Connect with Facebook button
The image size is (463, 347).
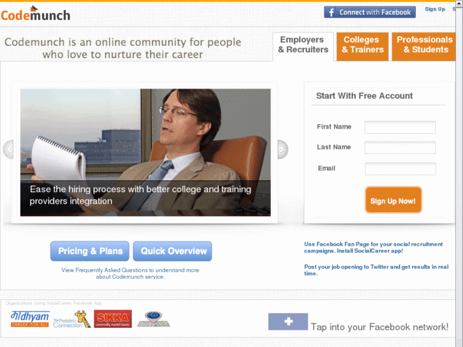point(369,12)
